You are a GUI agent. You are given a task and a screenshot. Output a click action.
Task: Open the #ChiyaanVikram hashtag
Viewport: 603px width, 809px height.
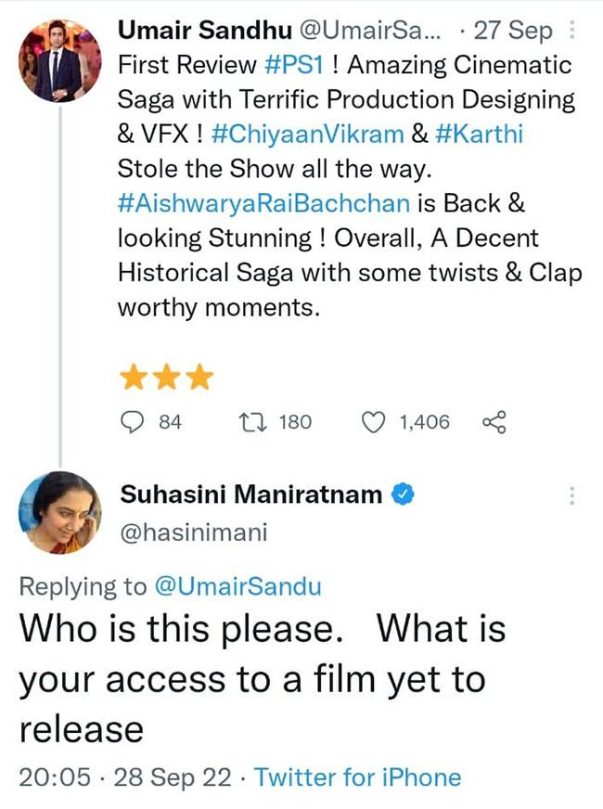pyautogui.click(x=307, y=134)
